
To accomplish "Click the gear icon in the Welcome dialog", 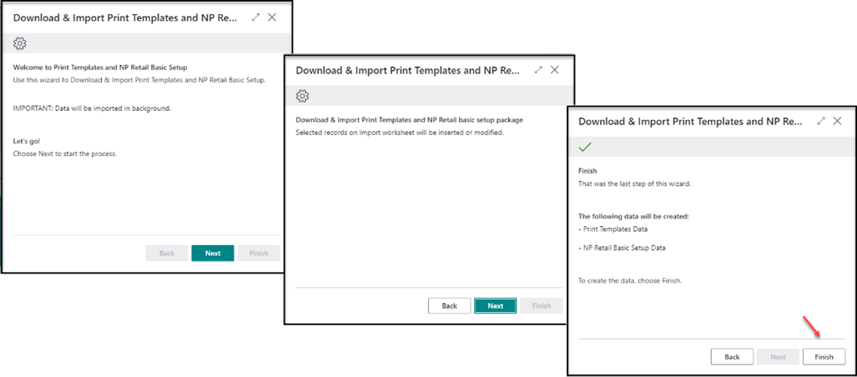I will coord(20,43).
